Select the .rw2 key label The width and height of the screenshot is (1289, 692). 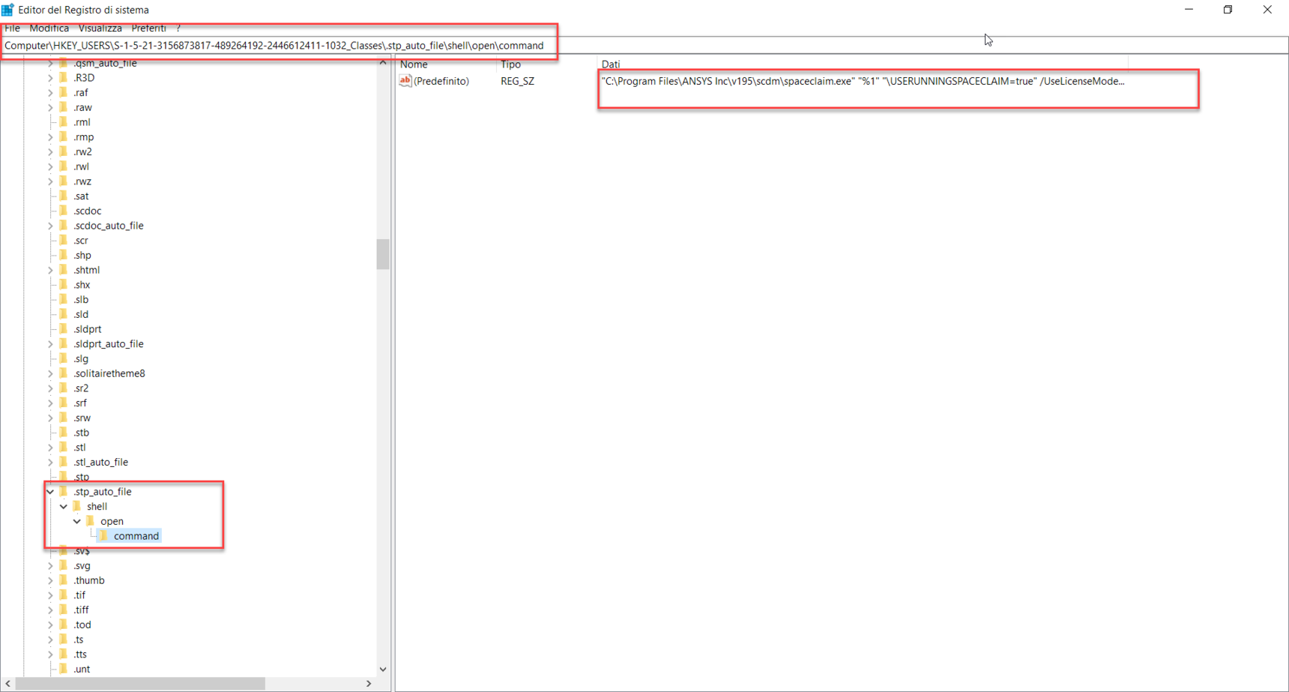coord(82,151)
